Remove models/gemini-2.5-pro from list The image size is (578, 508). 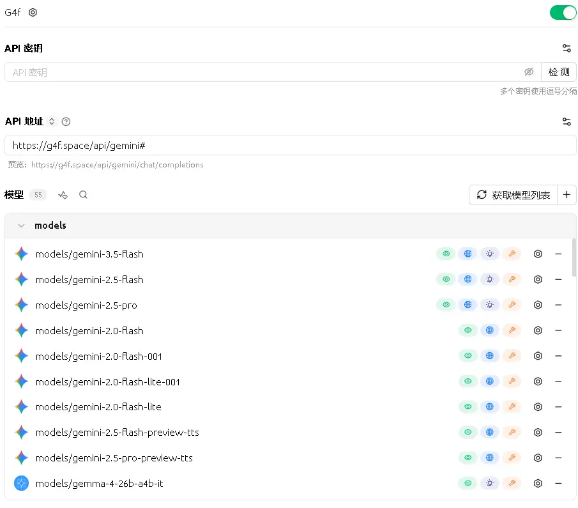(558, 305)
